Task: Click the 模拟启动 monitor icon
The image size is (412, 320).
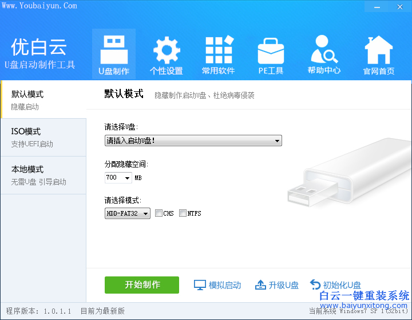Action: pyautogui.click(x=200, y=285)
